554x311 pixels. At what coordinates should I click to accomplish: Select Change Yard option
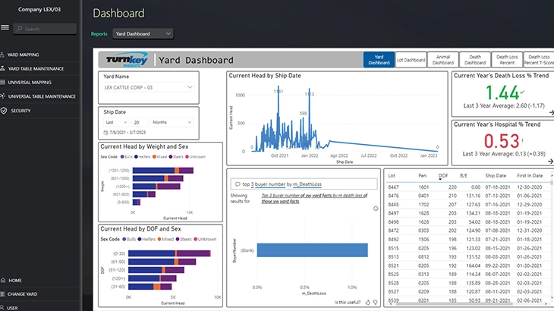22,294
